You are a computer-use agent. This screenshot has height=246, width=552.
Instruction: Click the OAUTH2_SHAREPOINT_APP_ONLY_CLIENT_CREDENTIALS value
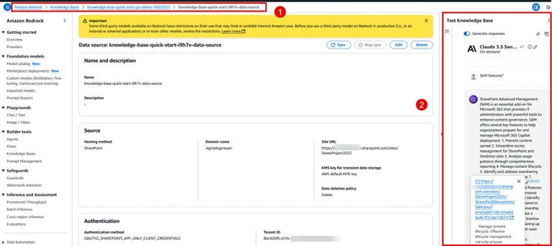pyautogui.click(x=132, y=238)
